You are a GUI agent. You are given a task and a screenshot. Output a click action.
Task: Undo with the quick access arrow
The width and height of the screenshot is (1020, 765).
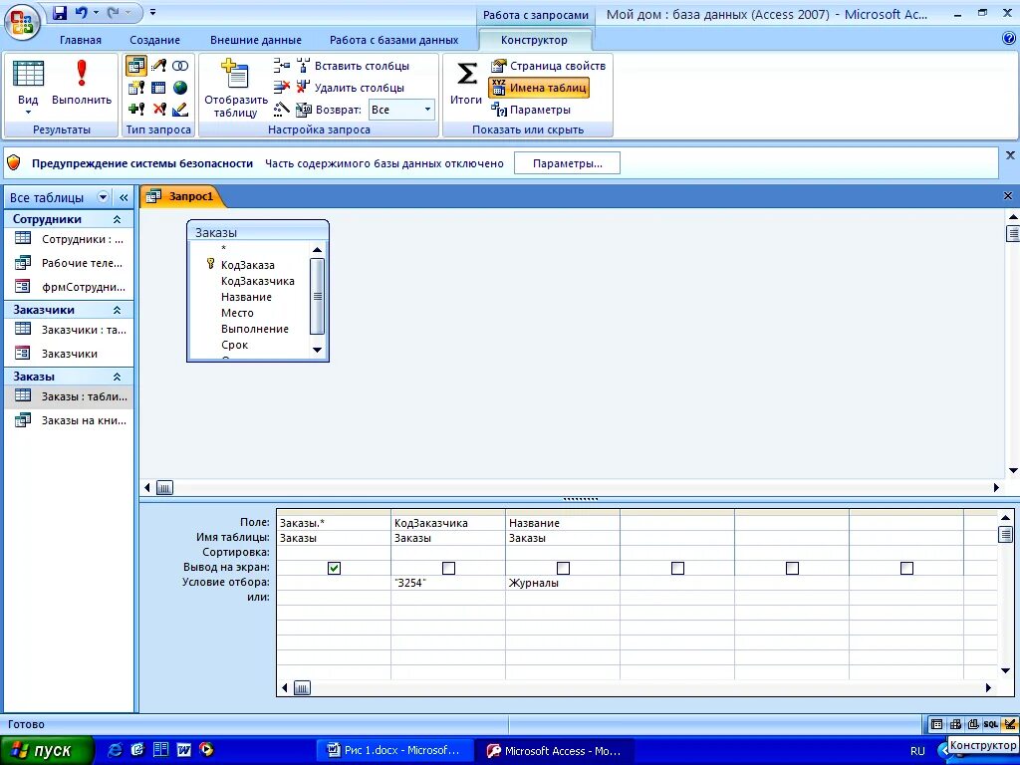tap(82, 12)
